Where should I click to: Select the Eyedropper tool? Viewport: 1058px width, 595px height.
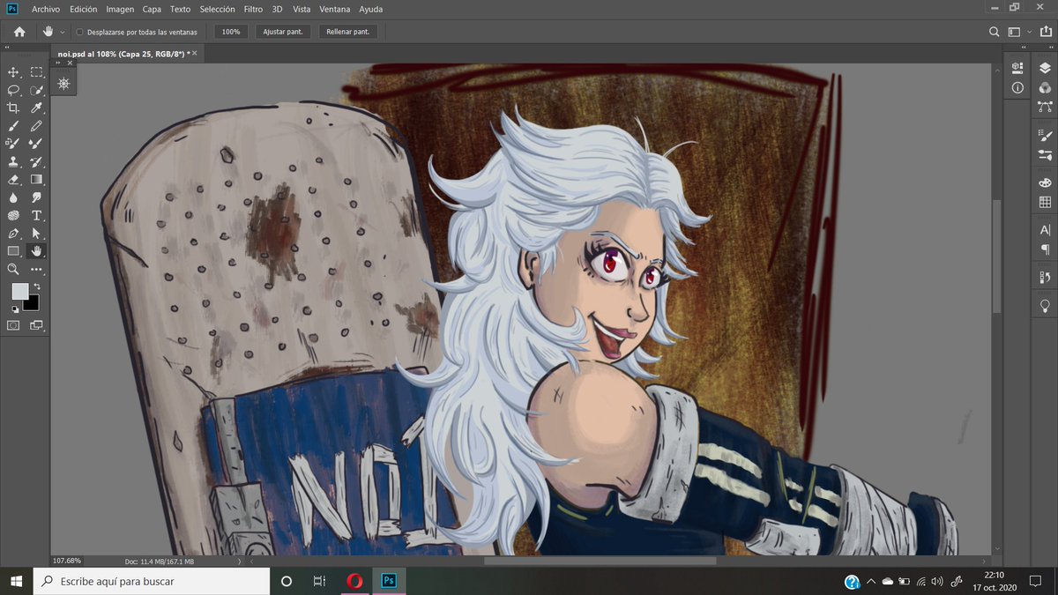(36, 108)
